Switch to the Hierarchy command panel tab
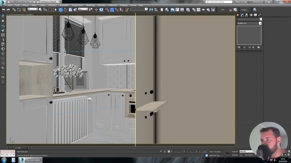291x163 pixels. [246, 15]
